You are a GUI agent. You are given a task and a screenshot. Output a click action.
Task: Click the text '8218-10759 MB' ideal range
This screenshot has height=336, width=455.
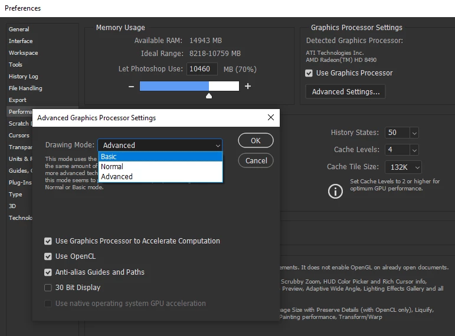(215, 54)
